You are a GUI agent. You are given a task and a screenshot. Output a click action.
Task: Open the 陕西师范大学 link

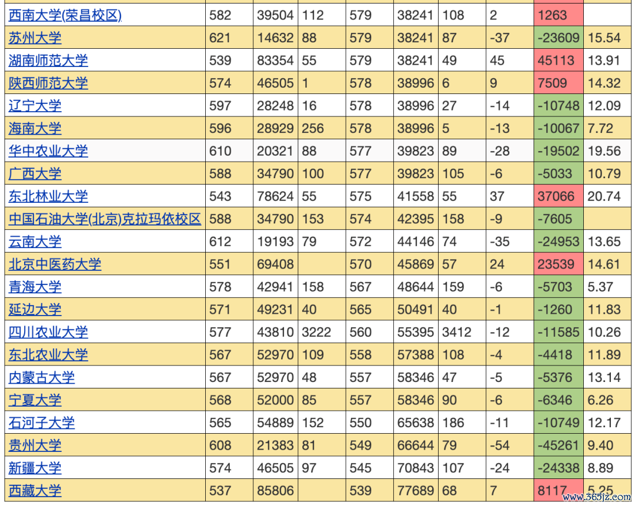pyautogui.click(x=48, y=83)
